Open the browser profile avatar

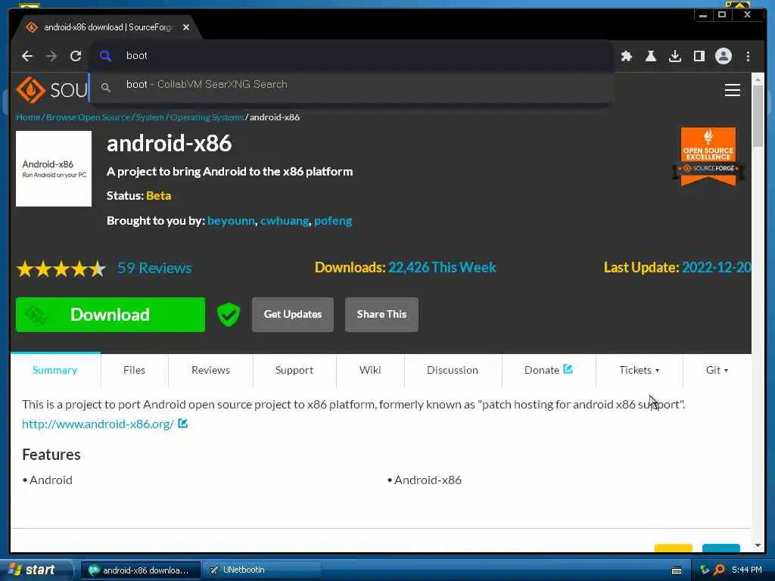point(723,56)
